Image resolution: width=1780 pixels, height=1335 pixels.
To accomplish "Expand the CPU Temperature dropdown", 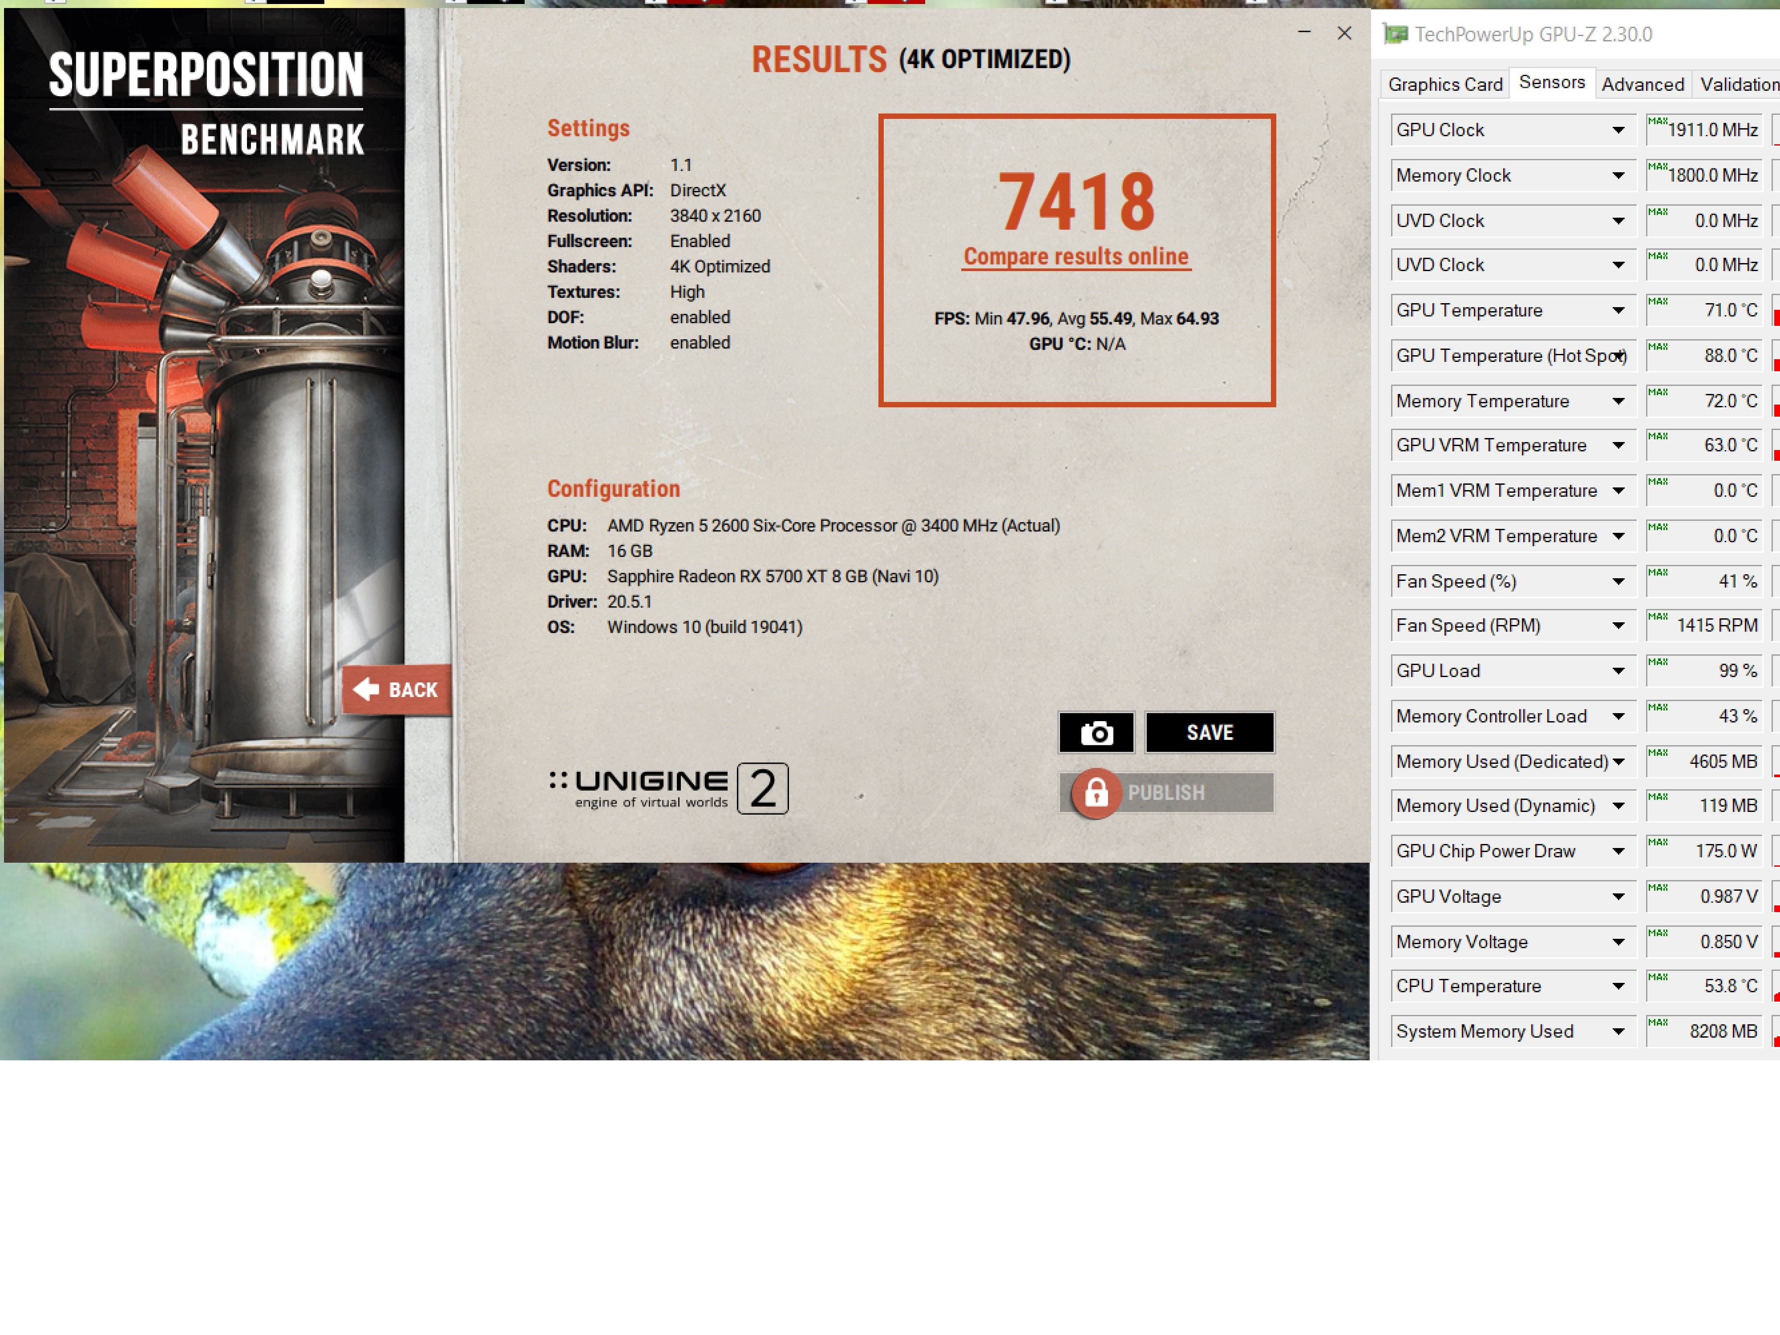I will (x=1618, y=986).
